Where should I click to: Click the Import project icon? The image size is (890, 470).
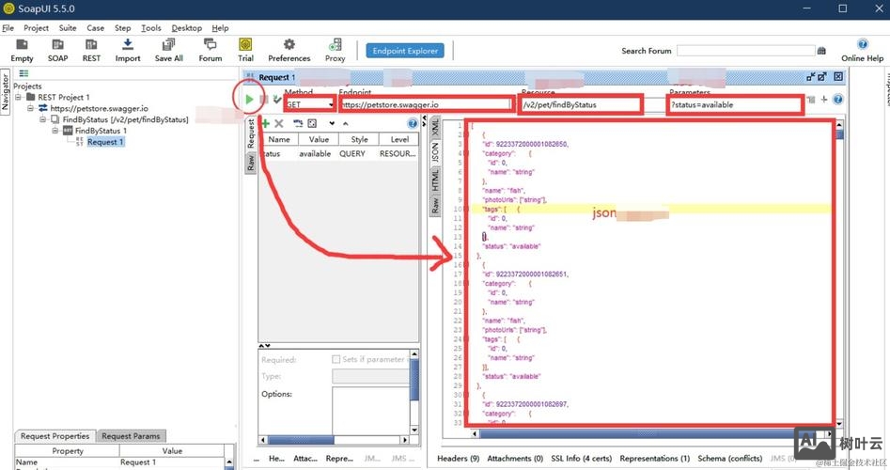[128, 50]
